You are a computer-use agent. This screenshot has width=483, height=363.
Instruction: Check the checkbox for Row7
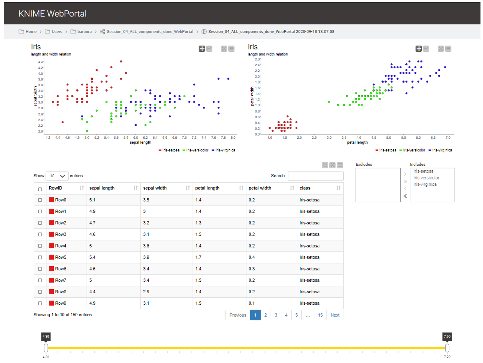click(x=40, y=280)
